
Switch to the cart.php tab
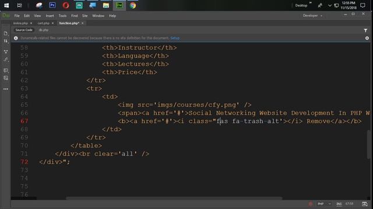pyautogui.click(x=43, y=23)
